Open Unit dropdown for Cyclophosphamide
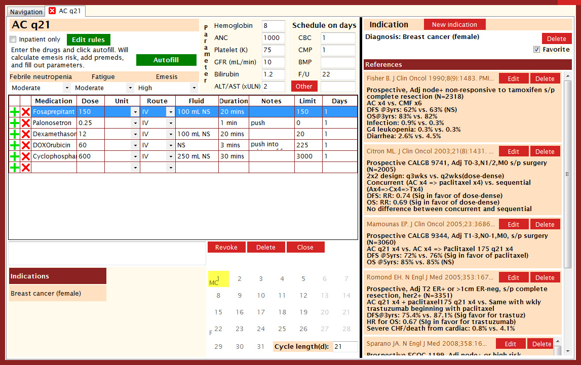 tap(135, 156)
